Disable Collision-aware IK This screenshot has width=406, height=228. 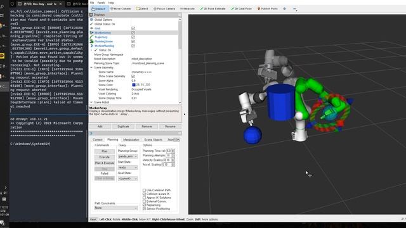(144, 194)
